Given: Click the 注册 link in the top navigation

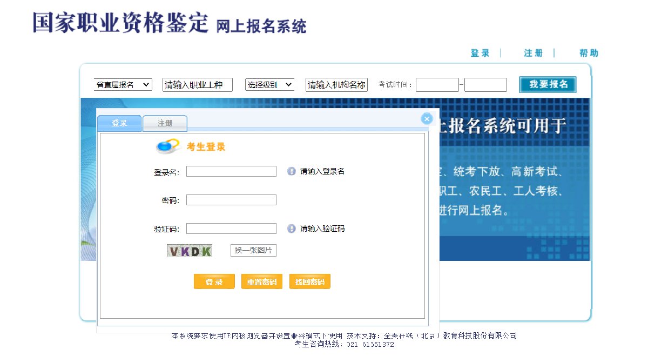Looking at the screenshot, I should 533,53.
